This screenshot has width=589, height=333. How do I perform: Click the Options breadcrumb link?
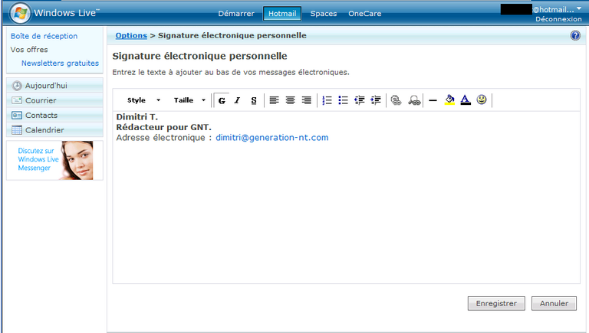point(131,36)
